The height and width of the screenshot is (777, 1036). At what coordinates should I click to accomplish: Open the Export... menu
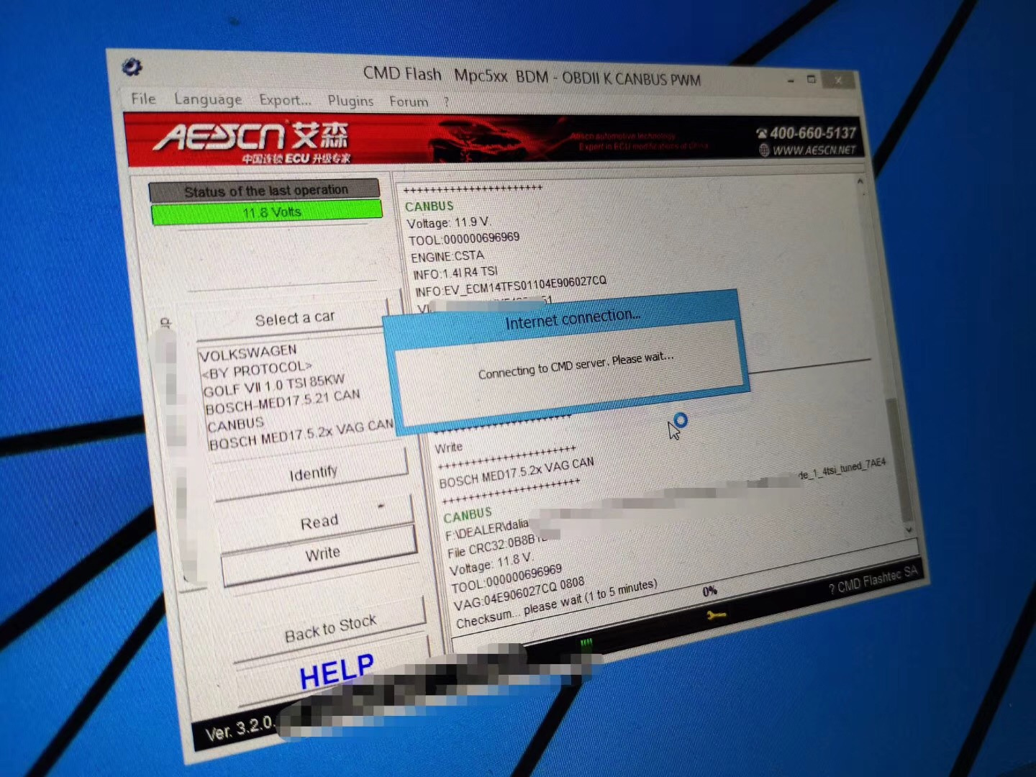[285, 101]
